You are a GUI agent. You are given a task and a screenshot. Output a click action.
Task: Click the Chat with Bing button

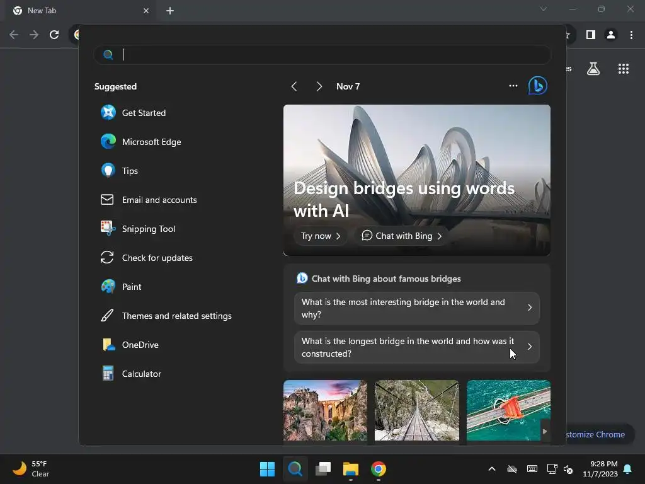(402, 236)
